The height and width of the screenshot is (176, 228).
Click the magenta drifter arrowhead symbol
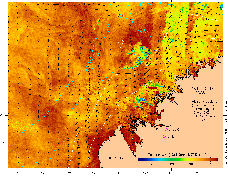pos(164,137)
